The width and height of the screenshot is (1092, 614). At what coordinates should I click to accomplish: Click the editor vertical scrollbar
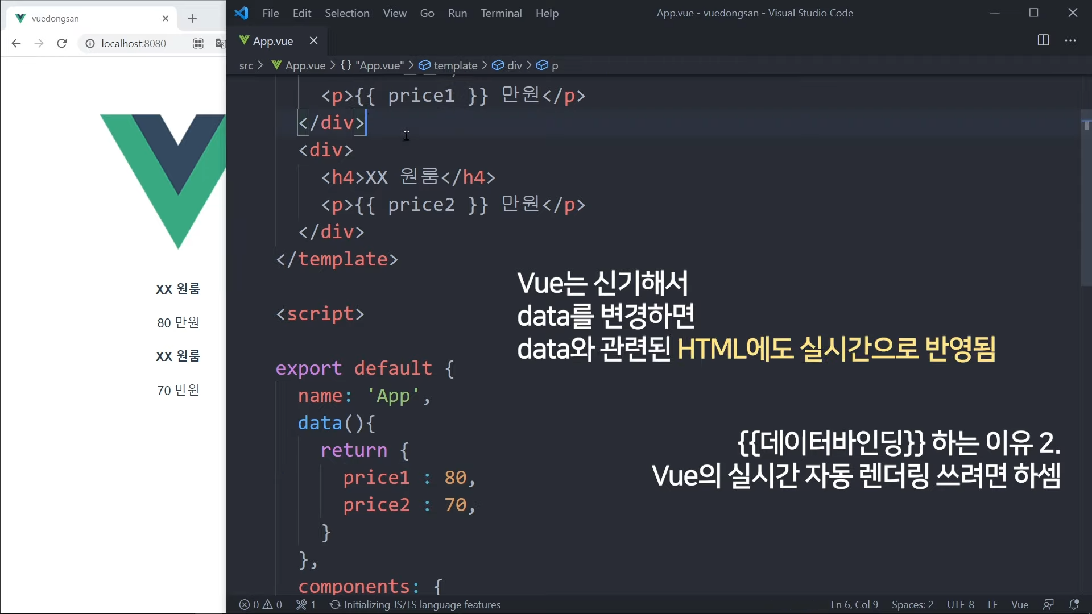(1086, 199)
